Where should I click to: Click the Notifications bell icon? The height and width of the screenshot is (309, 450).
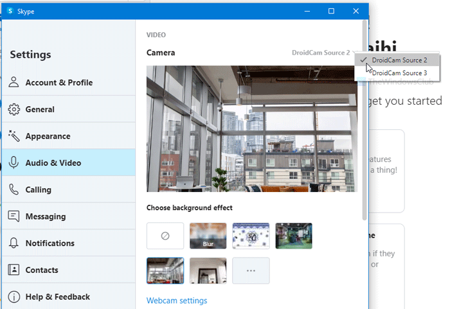tap(14, 243)
